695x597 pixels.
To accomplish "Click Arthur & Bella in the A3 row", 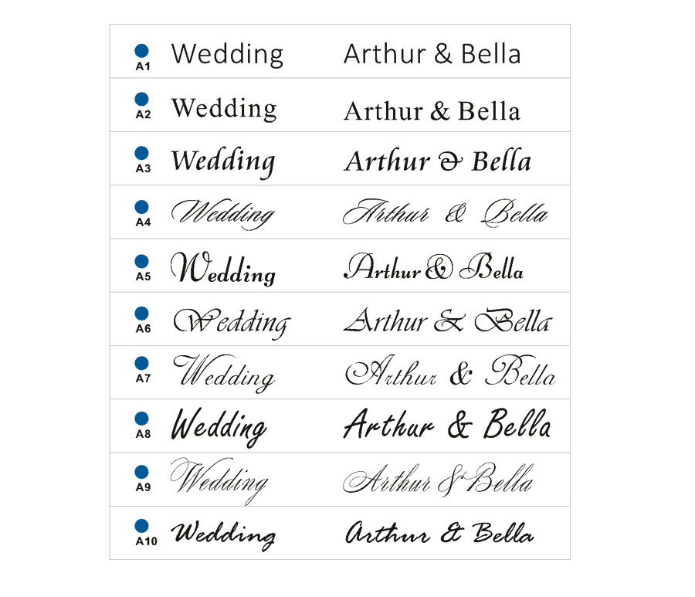I will (438, 161).
